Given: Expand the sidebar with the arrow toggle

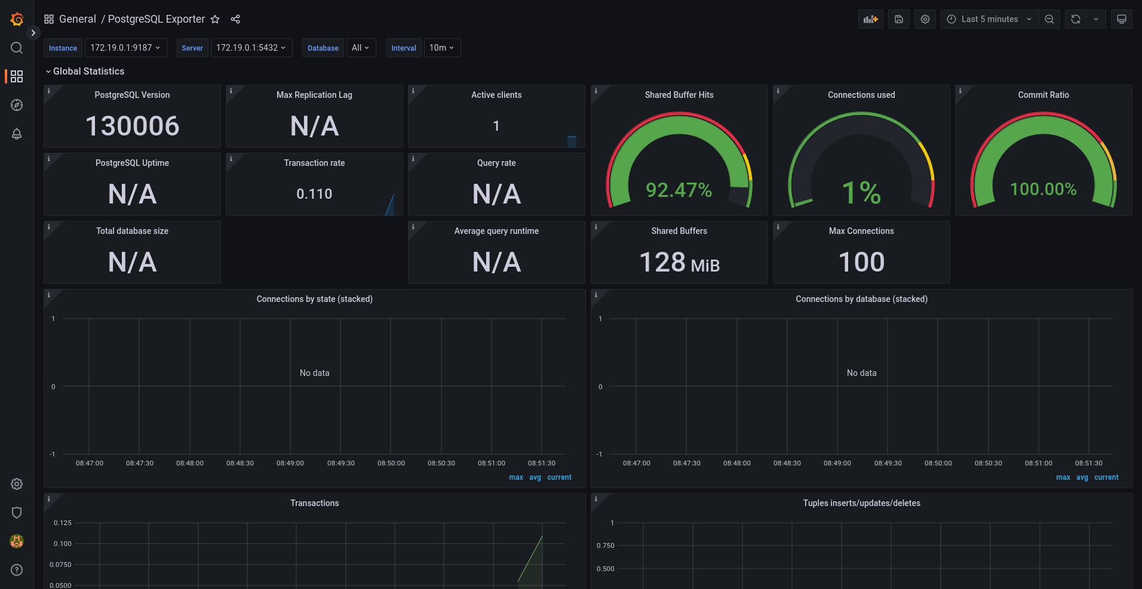Looking at the screenshot, I should [33, 33].
